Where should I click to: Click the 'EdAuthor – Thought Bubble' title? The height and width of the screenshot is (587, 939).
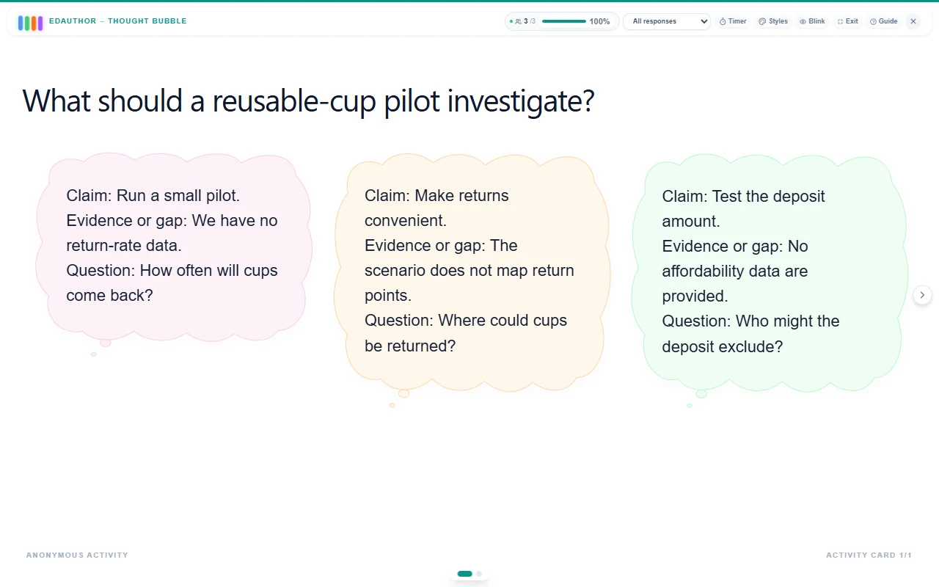pos(118,21)
